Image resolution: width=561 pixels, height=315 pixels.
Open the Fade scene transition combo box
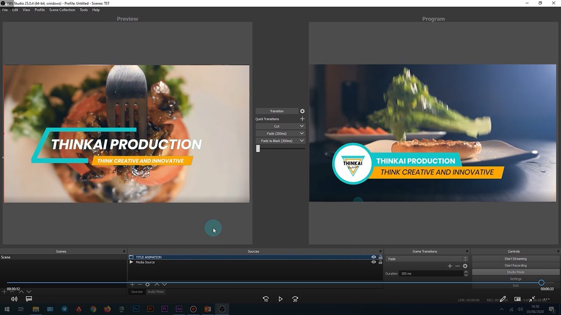pyautogui.click(x=427, y=259)
